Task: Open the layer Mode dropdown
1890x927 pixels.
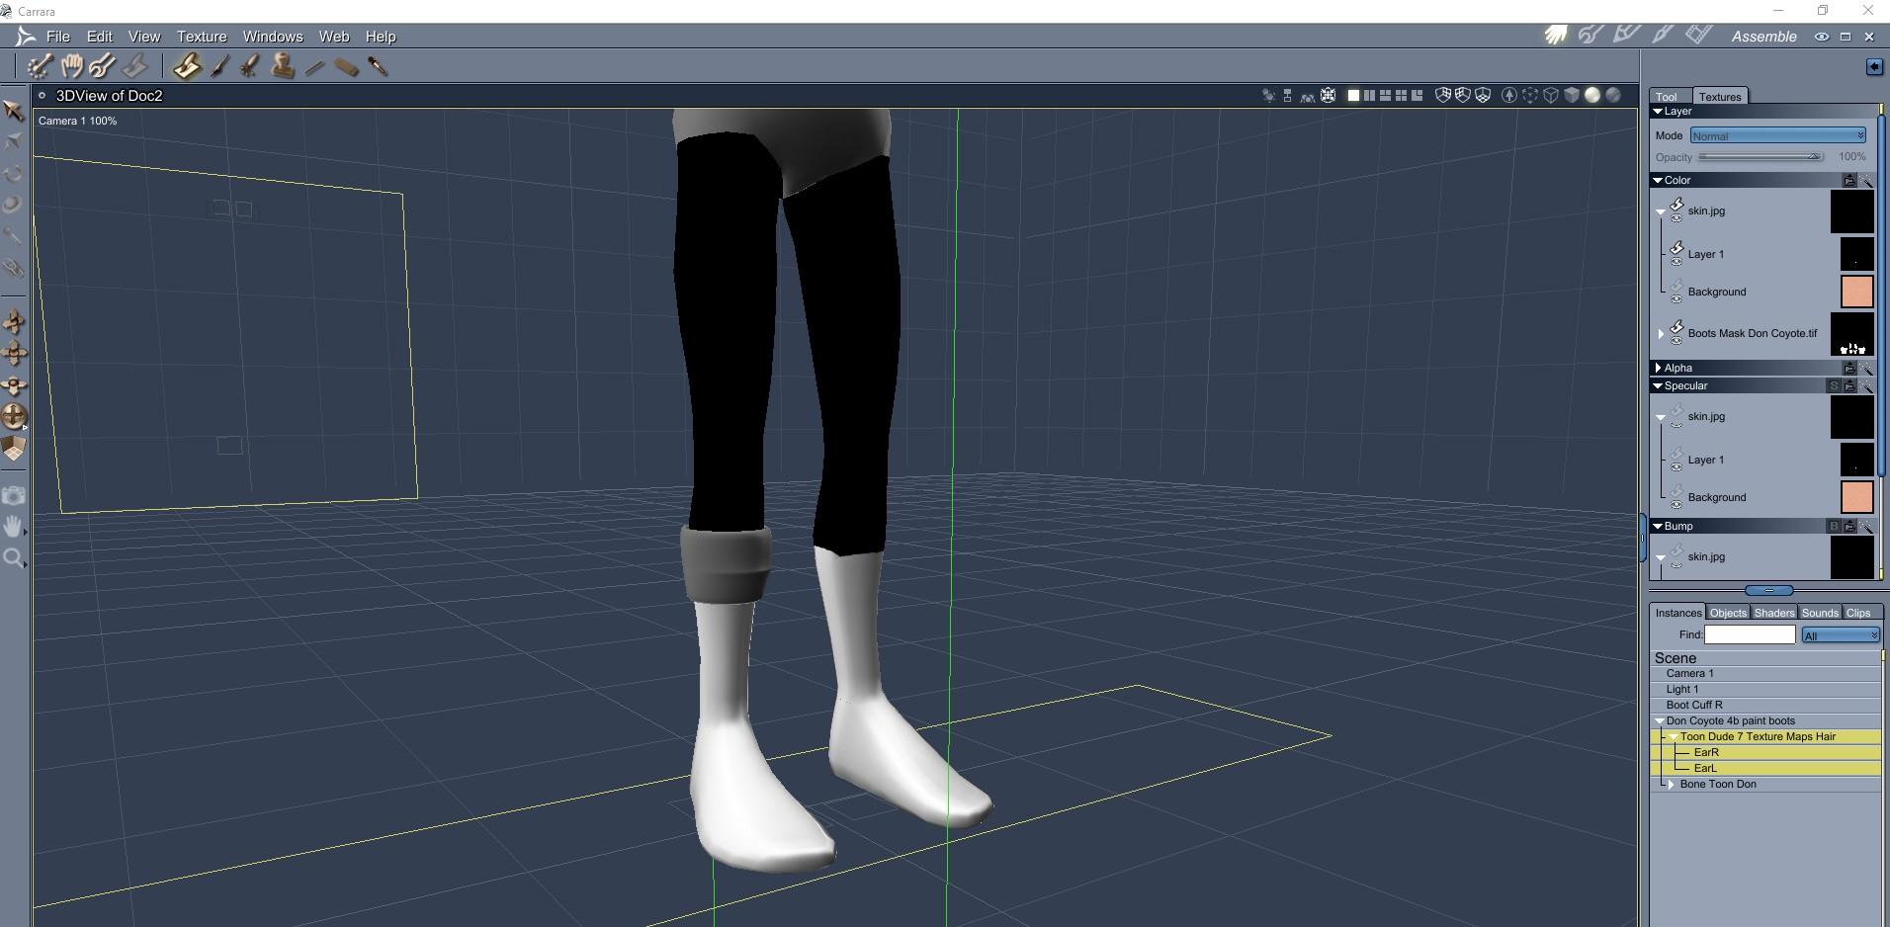Action: click(1777, 135)
